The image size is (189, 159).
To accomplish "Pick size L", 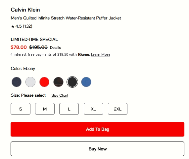I will [69, 109].
